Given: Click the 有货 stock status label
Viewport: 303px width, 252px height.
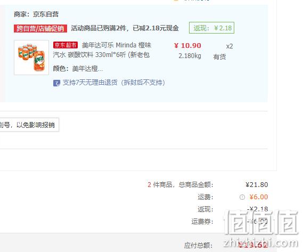Looking at the screenshot, I should [219, 57].
